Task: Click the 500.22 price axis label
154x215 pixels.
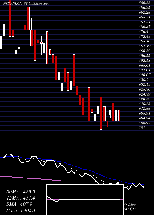Action: [145, 3]
